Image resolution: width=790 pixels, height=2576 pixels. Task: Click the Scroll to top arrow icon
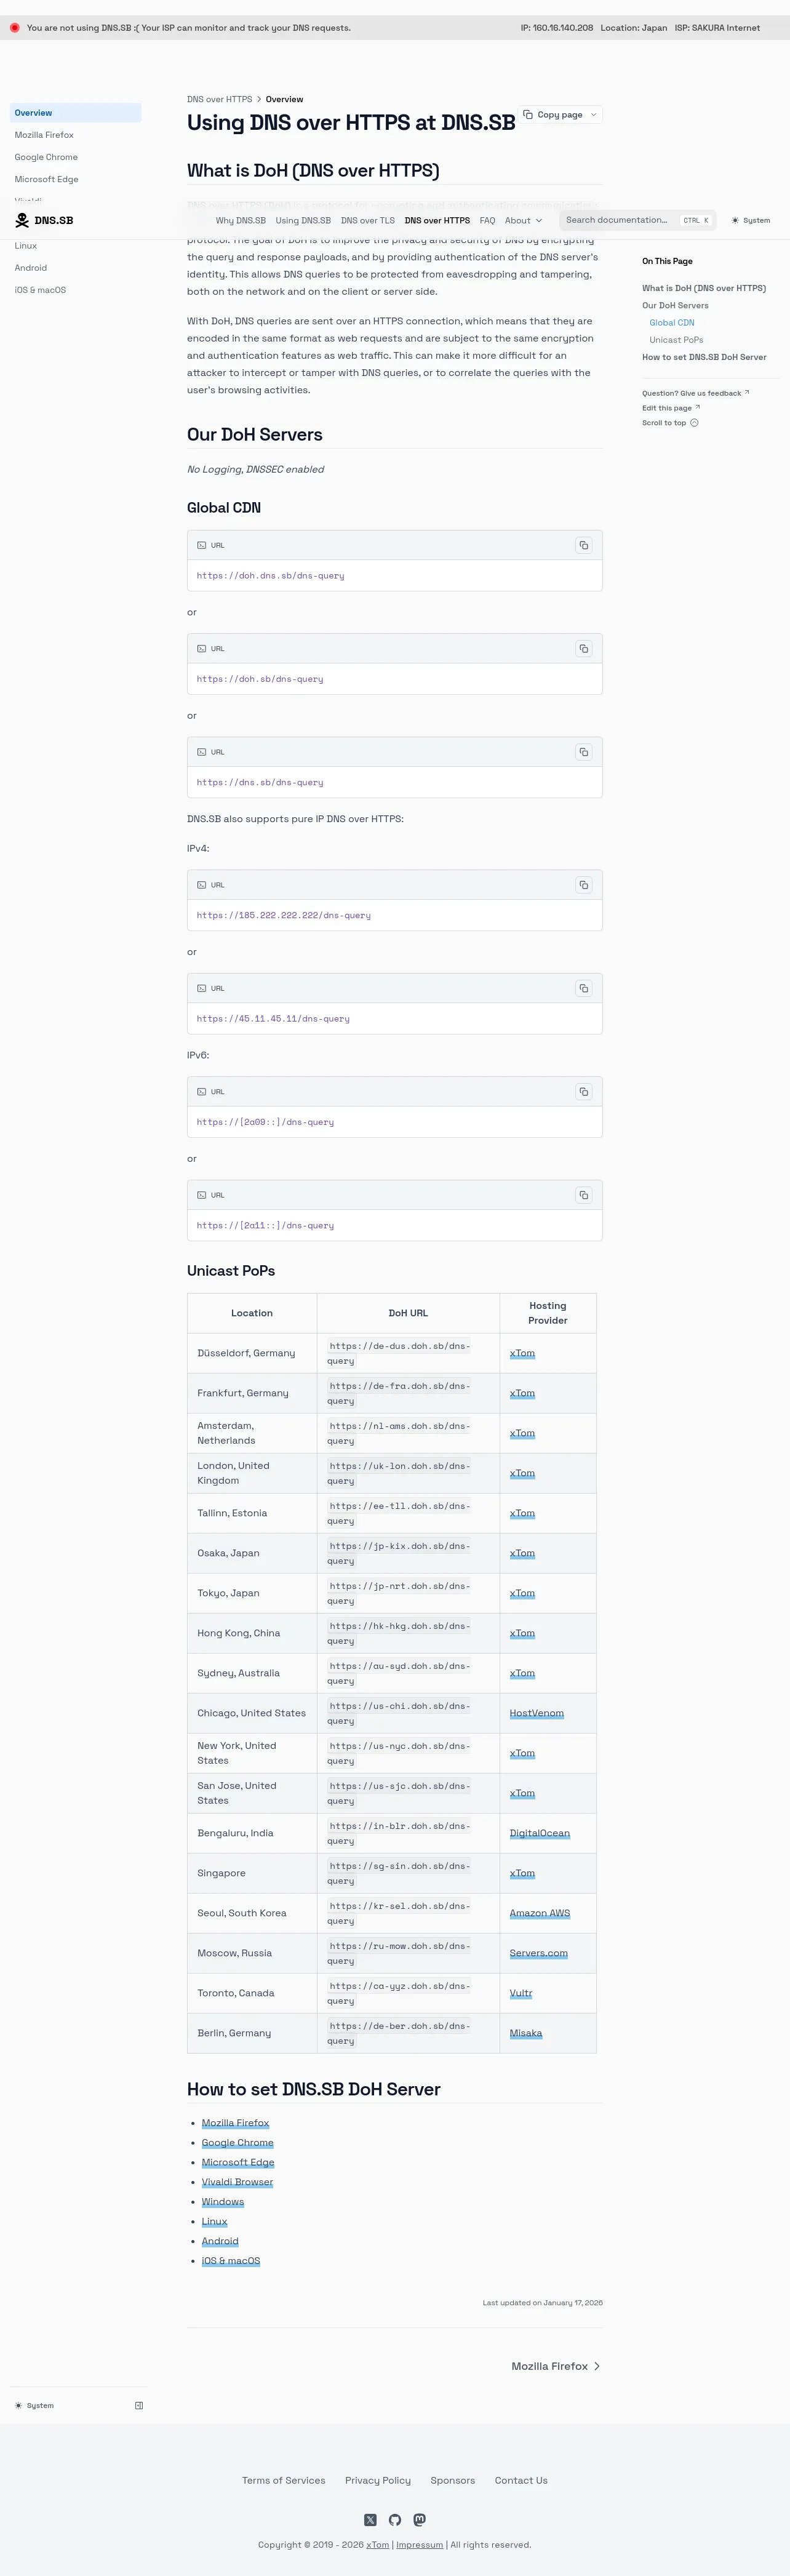coord(694,423)
